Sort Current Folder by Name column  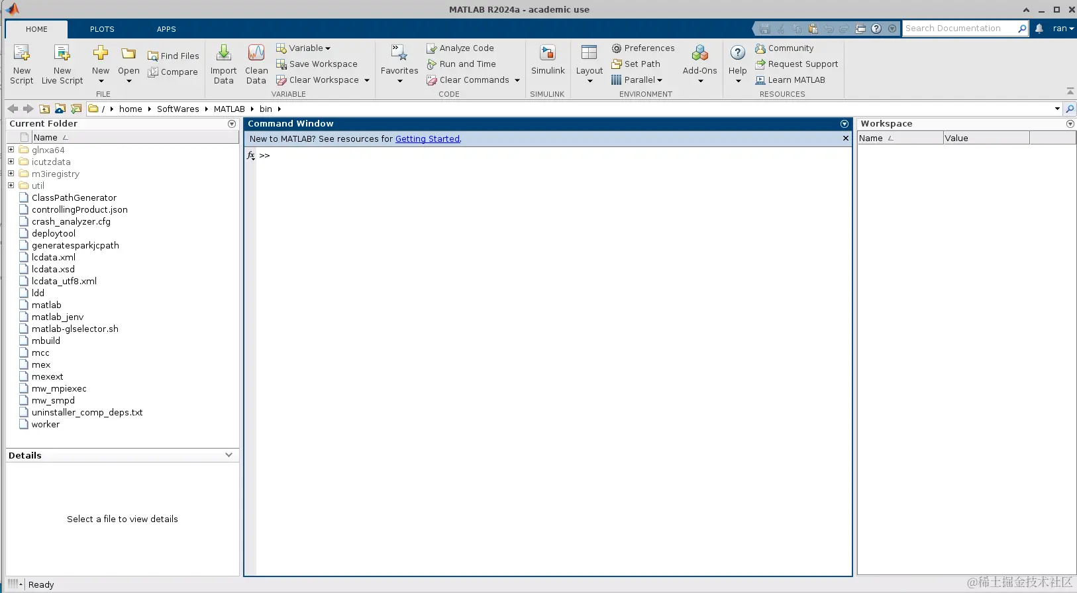coord(135,137)
